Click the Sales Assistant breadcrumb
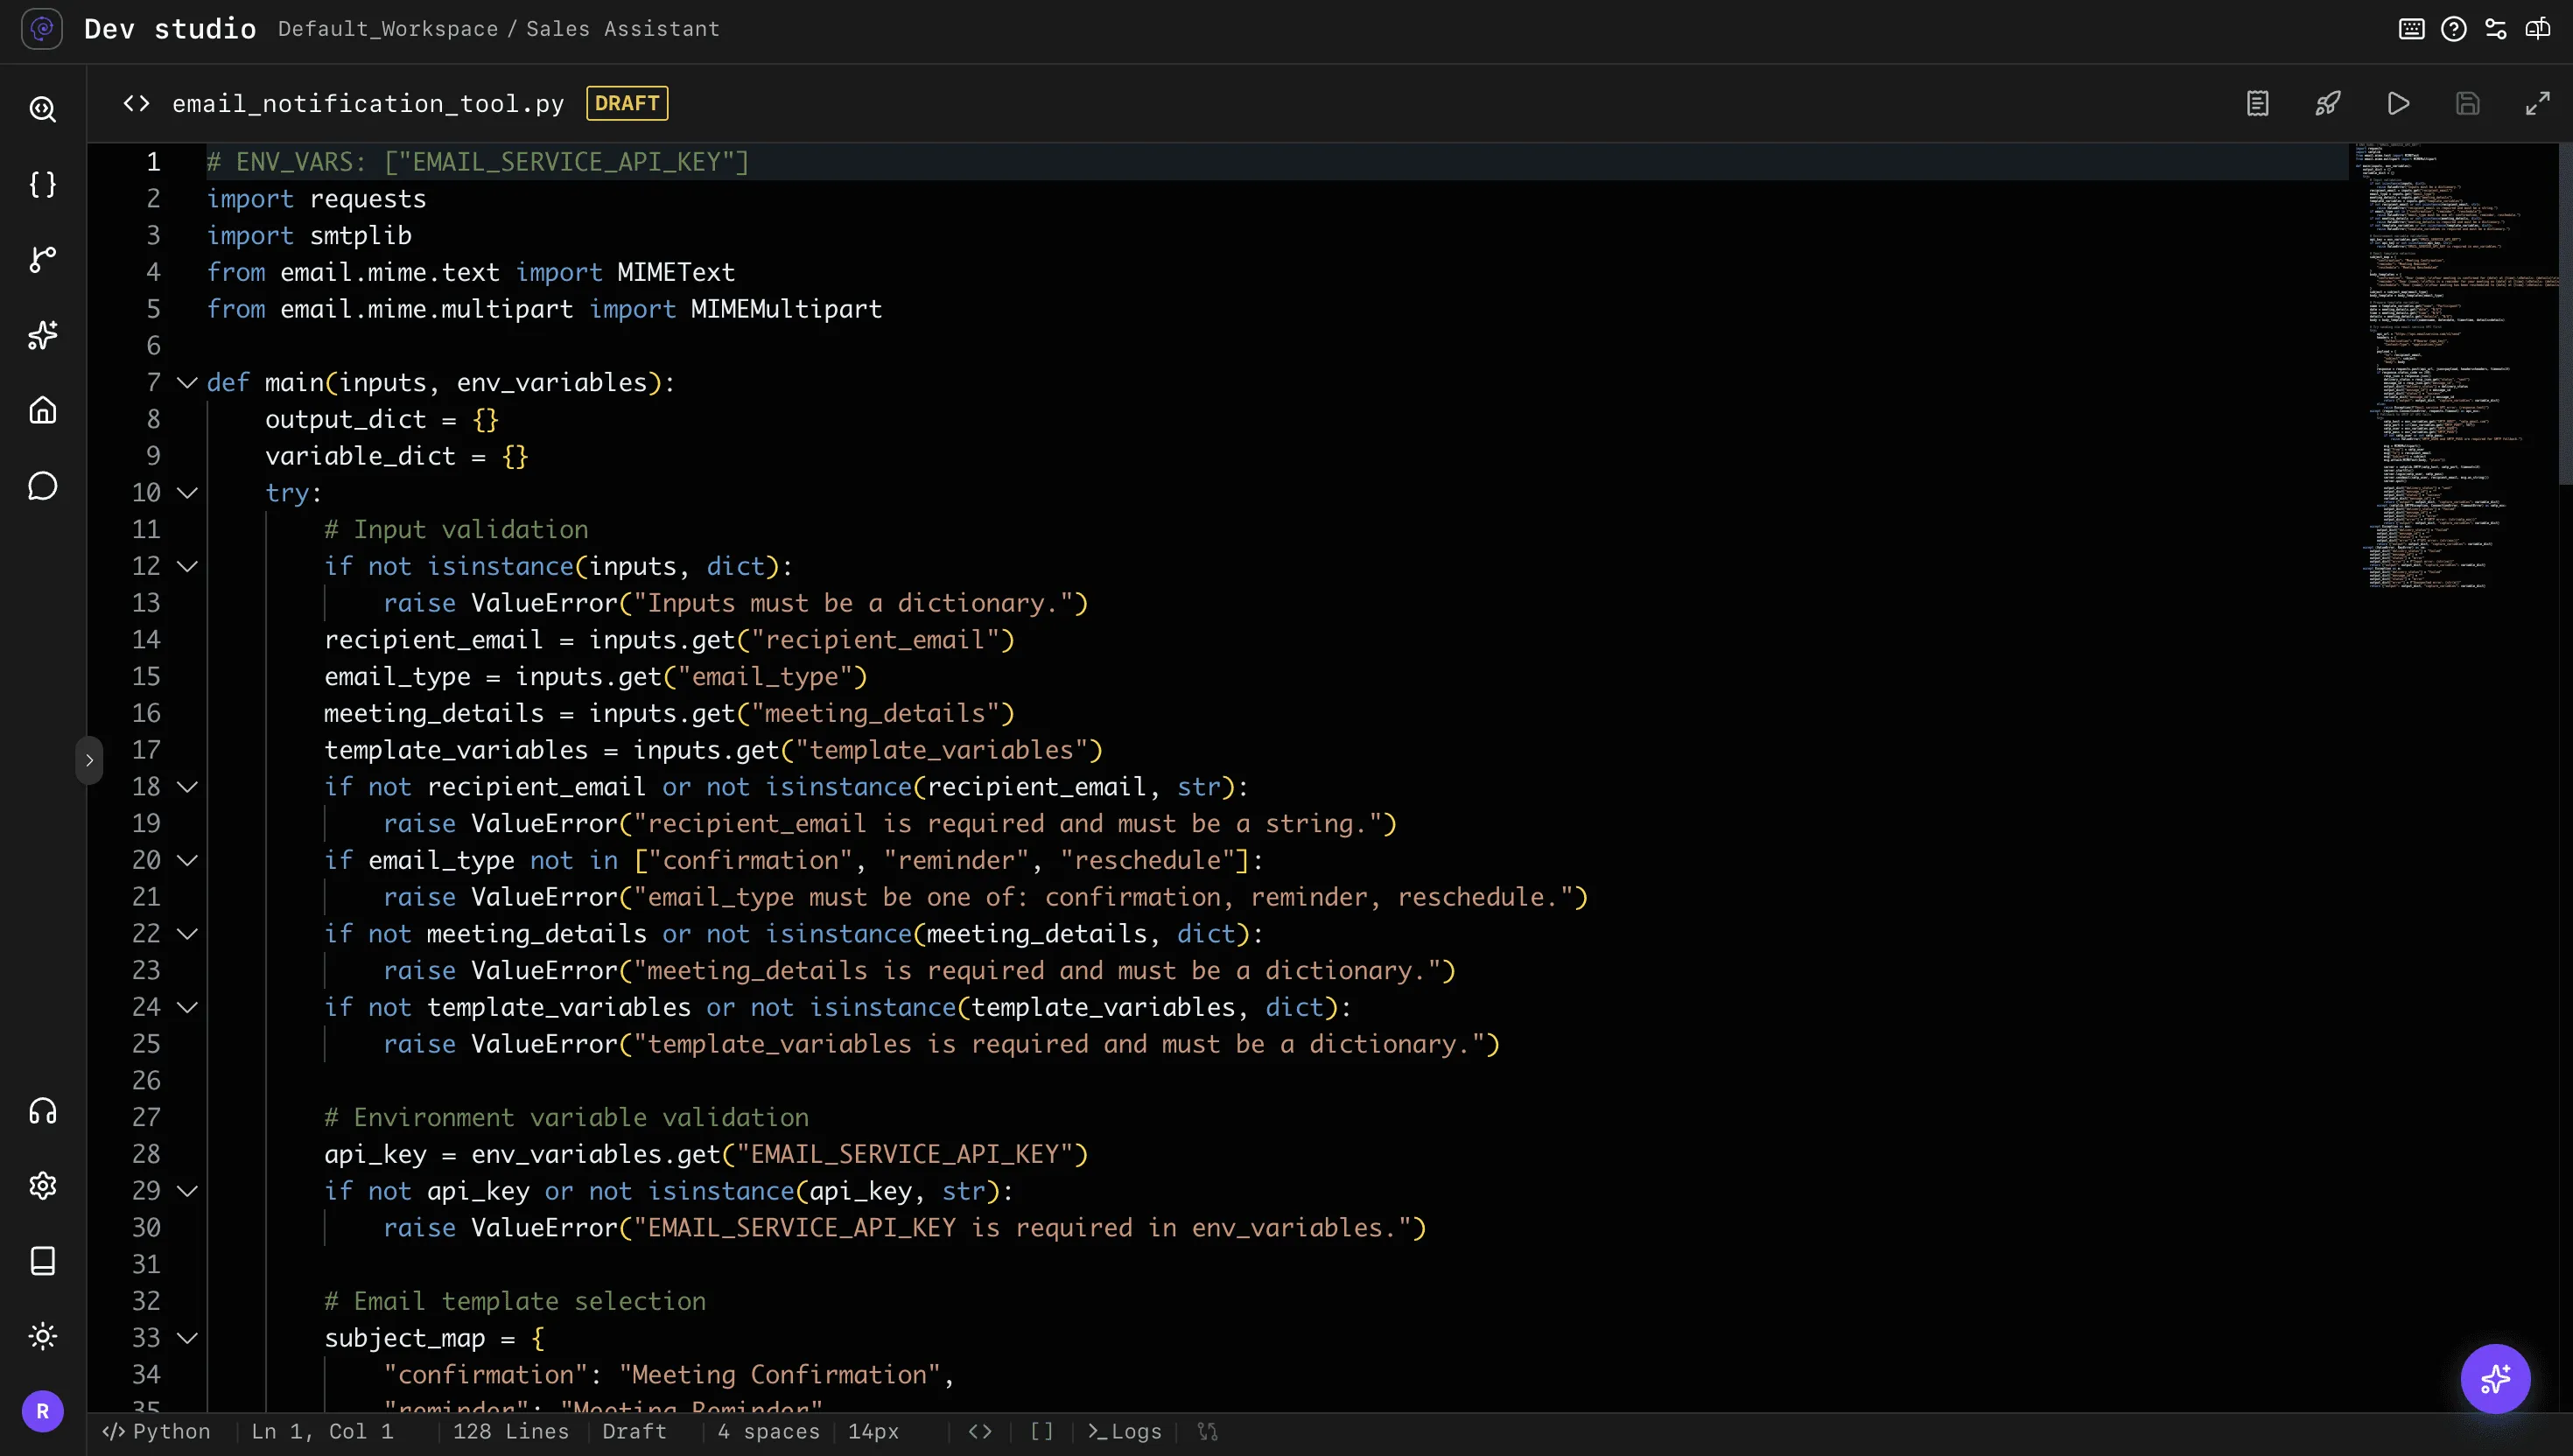 click(x=623, y=29)
